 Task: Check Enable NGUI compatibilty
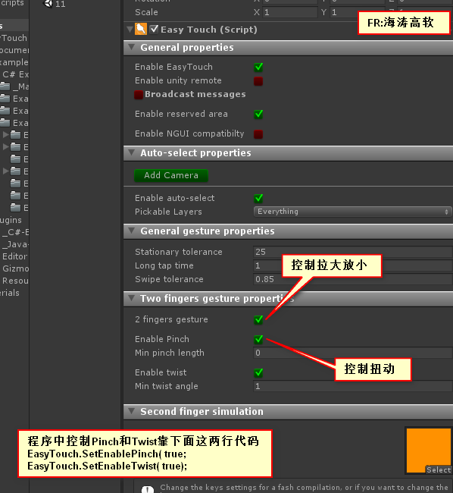tap(258, 134)
